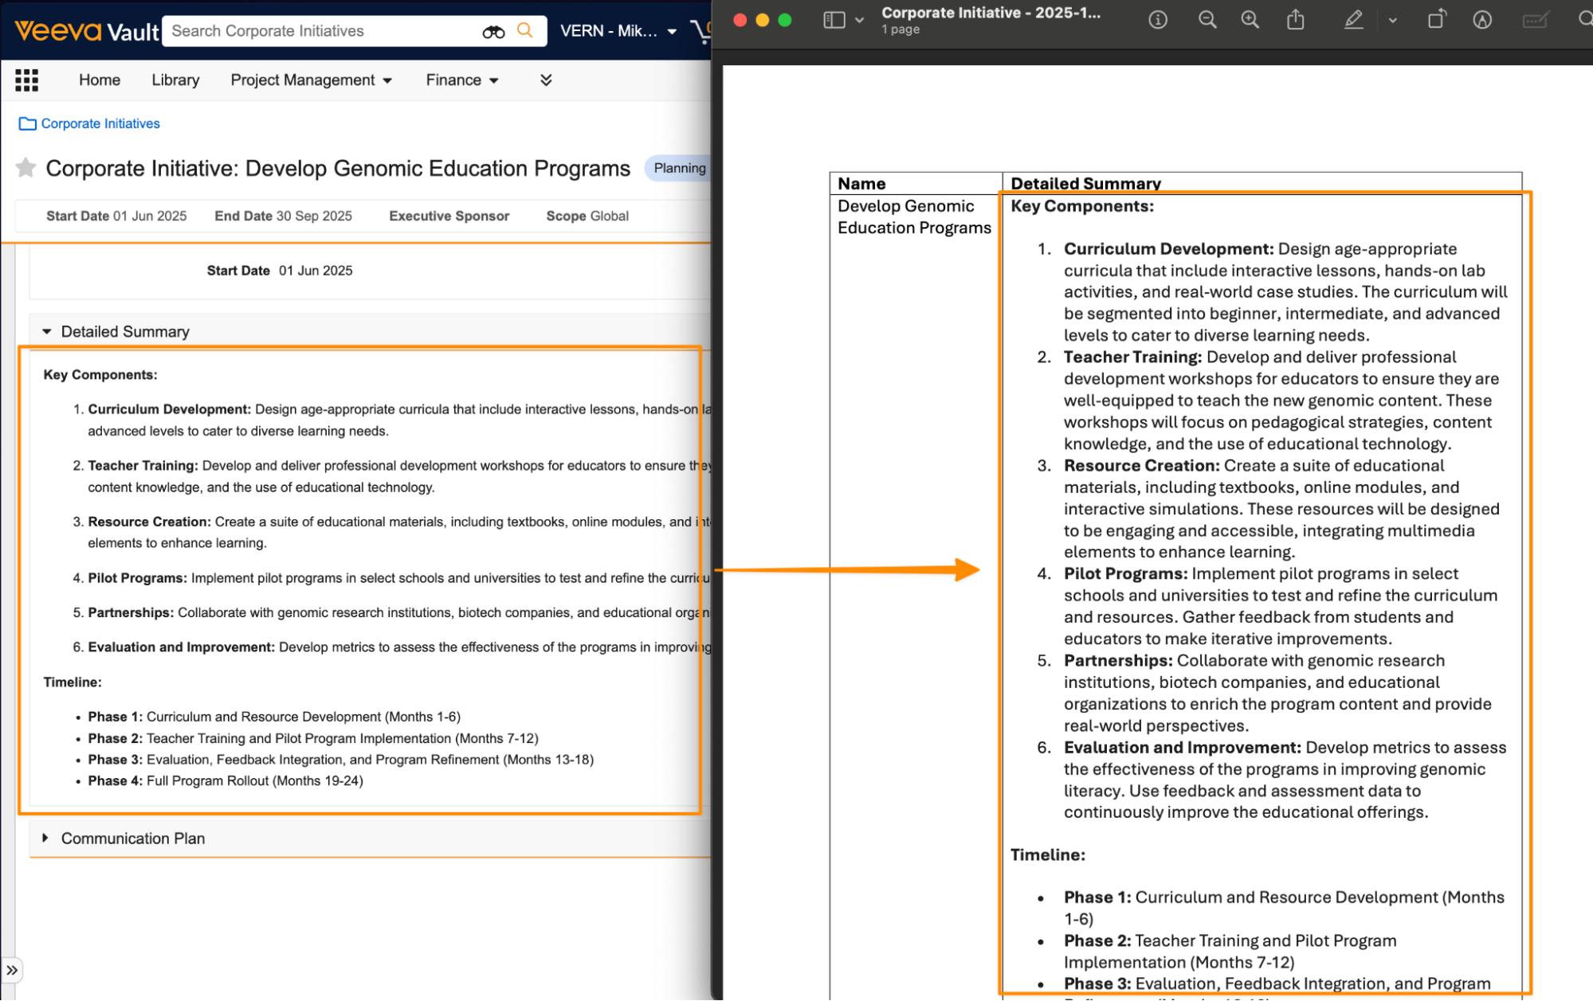Toggle the Preview sidebar view button

pyautogui.click(x=834, y=20)
